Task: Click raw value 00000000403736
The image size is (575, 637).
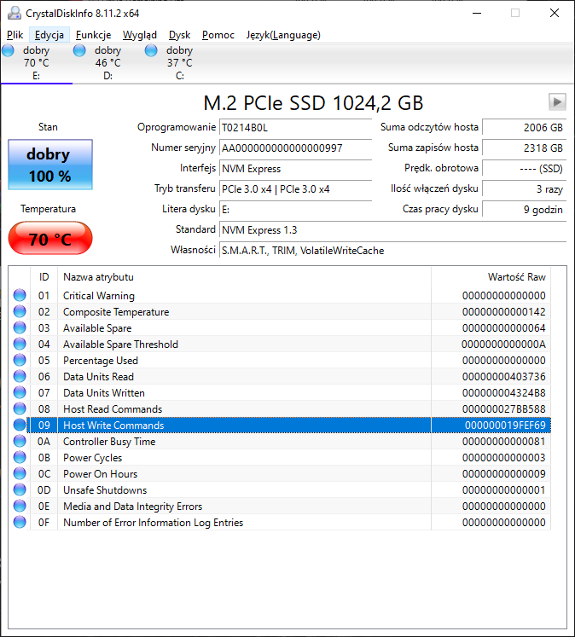Action: tap(504, 377)
